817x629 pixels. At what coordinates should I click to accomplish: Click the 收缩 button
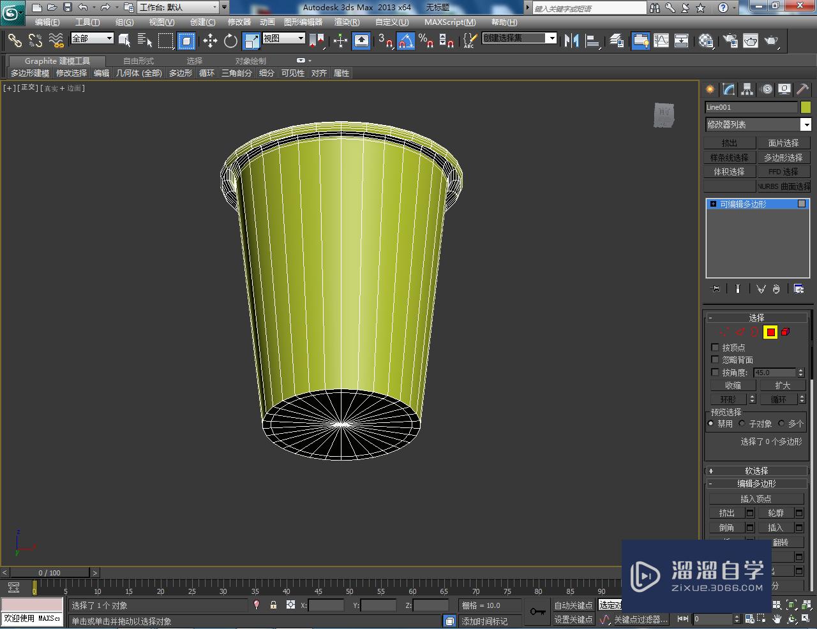tap(733, 385)
